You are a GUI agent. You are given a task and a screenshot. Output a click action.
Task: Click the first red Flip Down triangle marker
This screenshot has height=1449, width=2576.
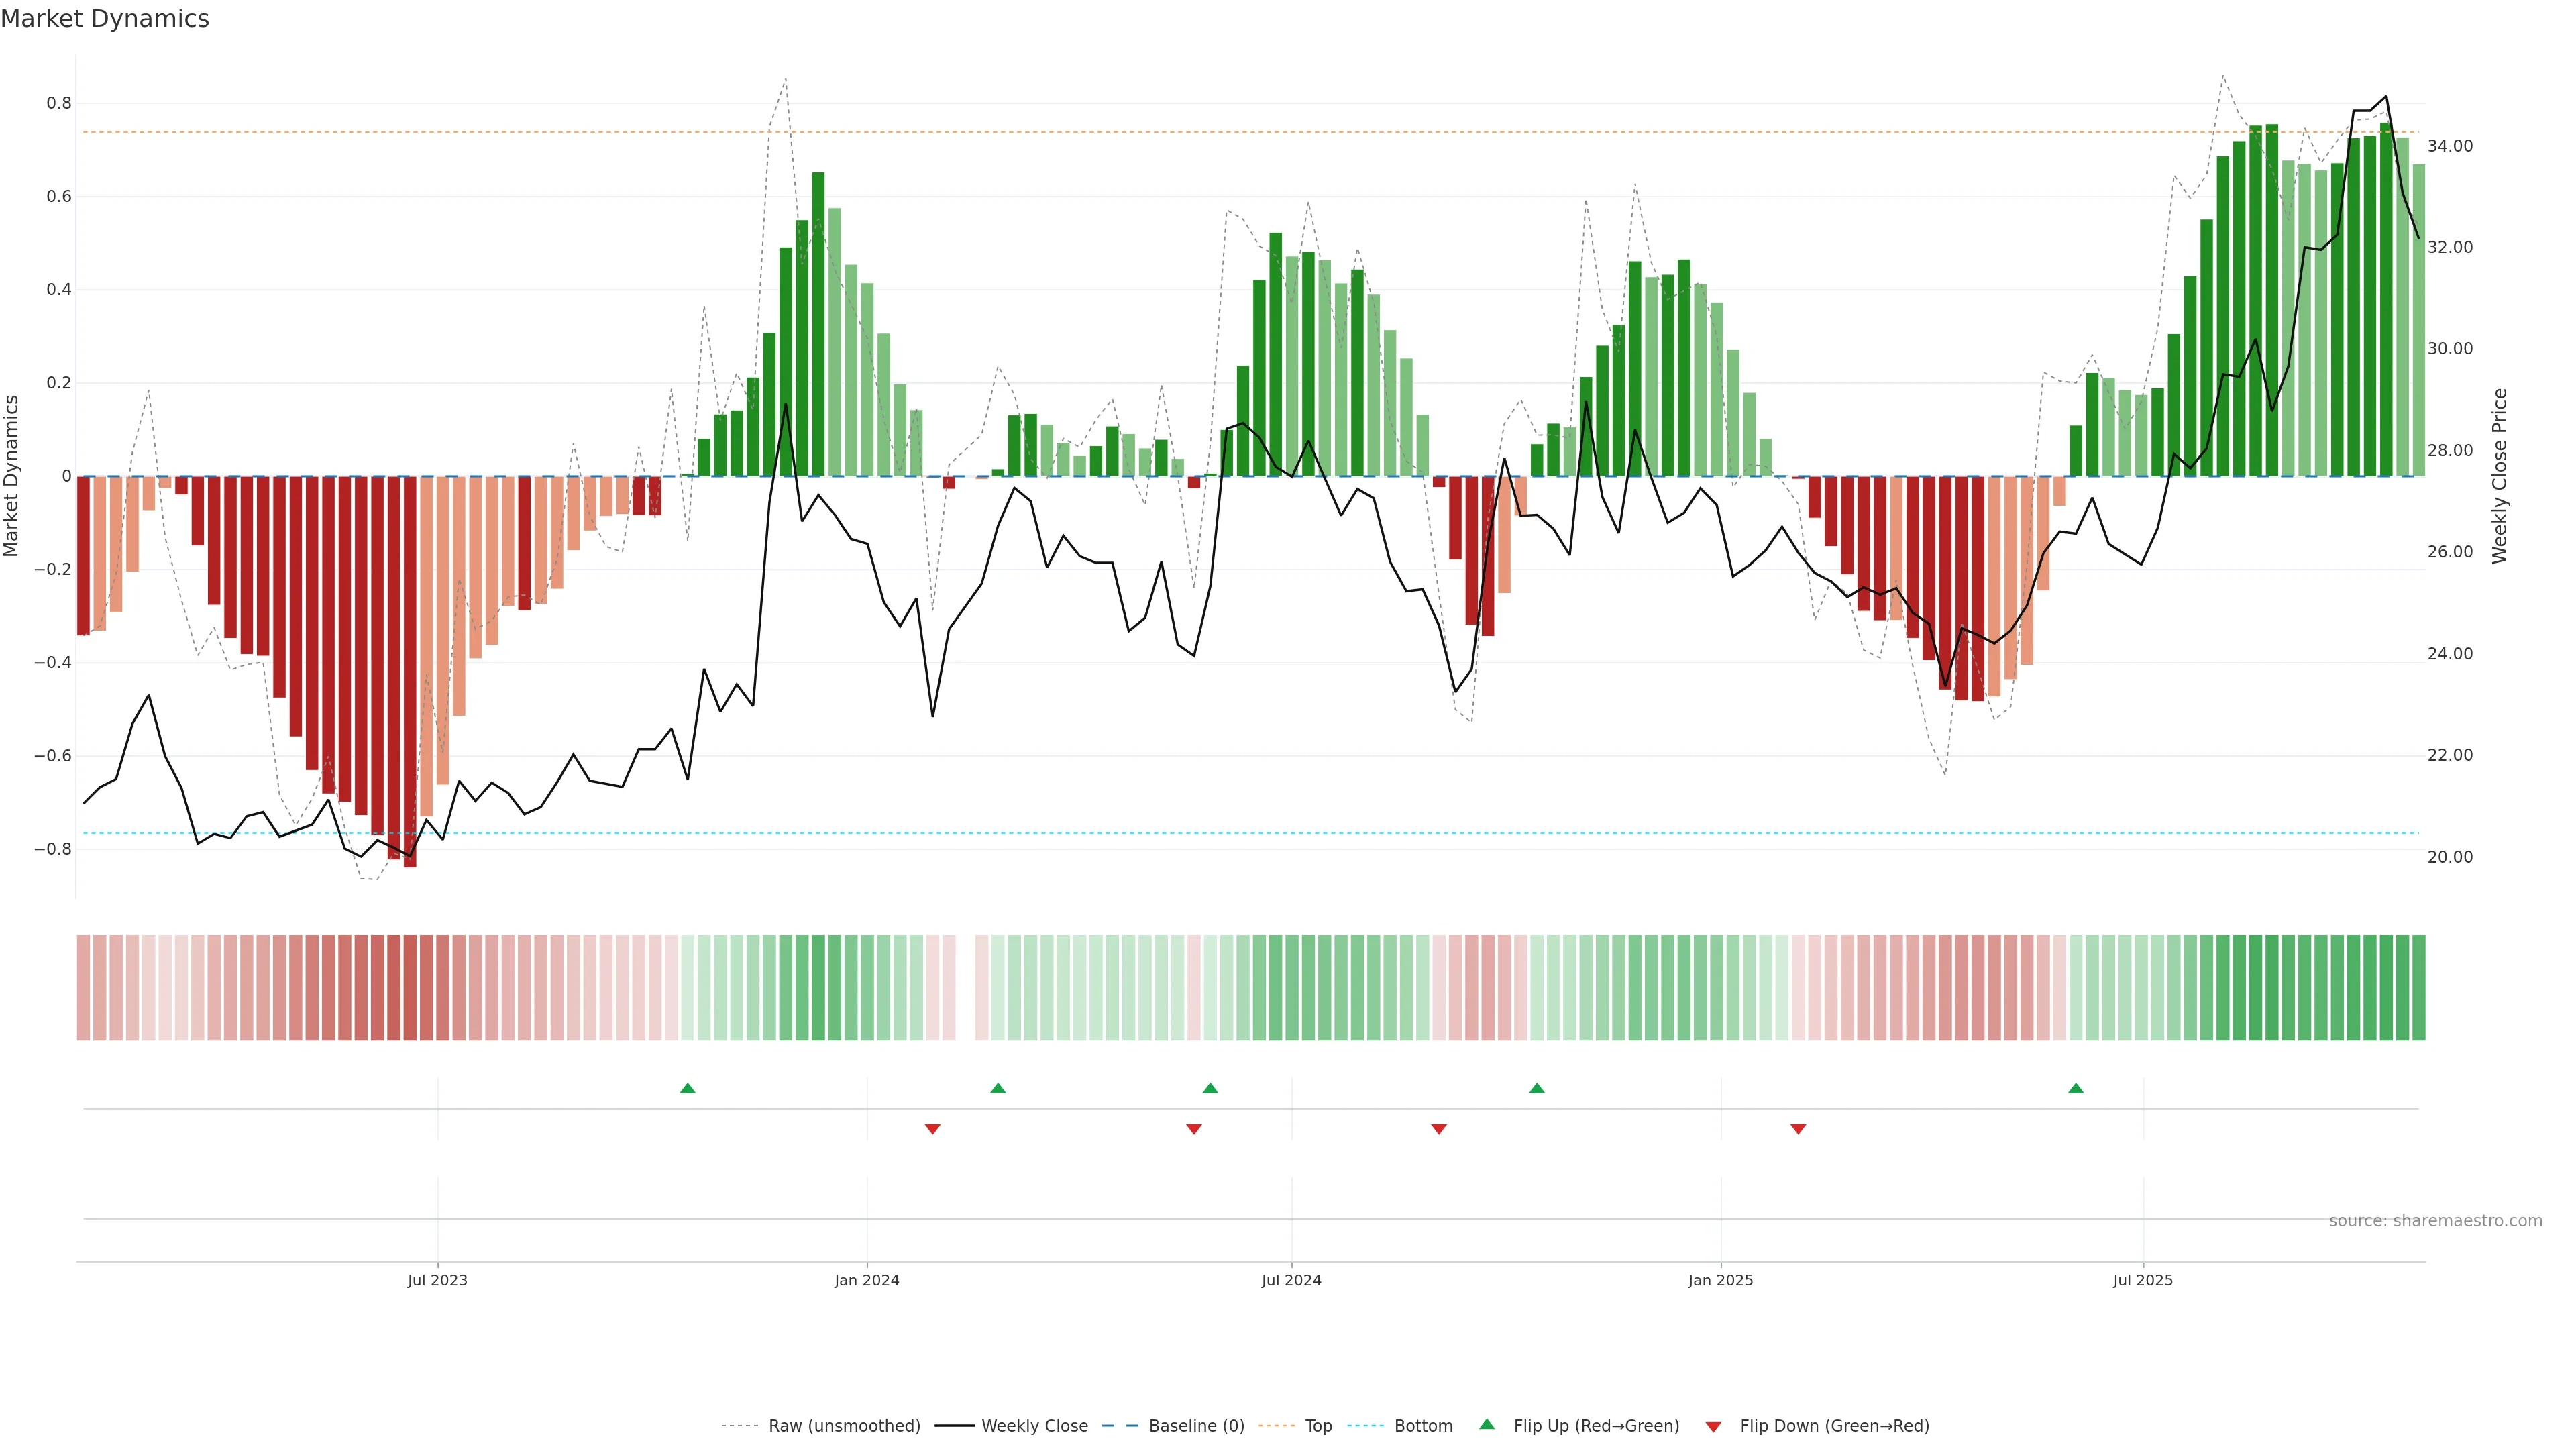click(x=933, y=1129)
